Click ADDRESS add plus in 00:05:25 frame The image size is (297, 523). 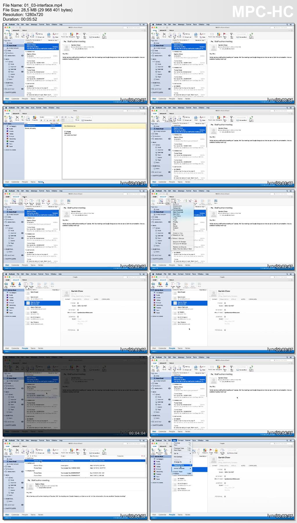click(x=225, y=483)
